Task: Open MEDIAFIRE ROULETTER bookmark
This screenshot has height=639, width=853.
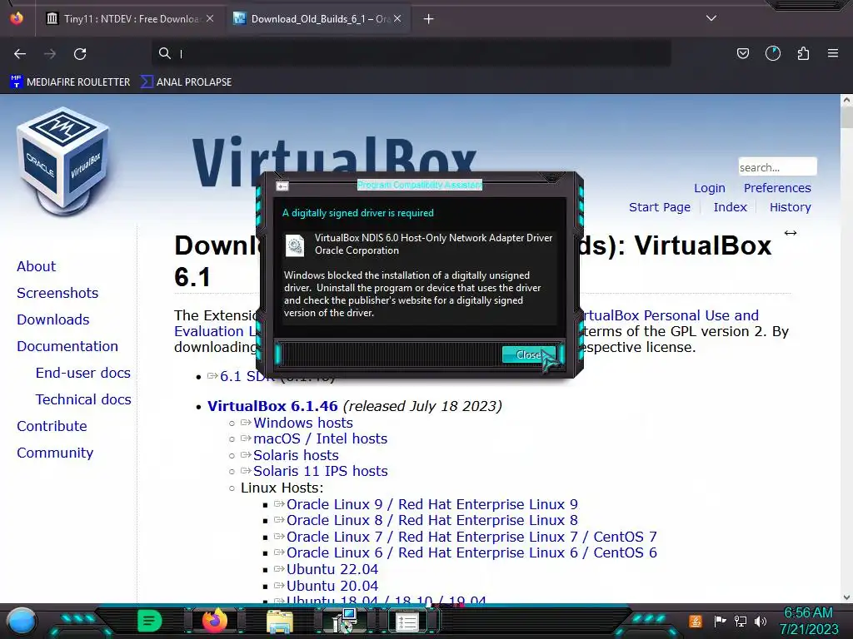Action: 71,82
